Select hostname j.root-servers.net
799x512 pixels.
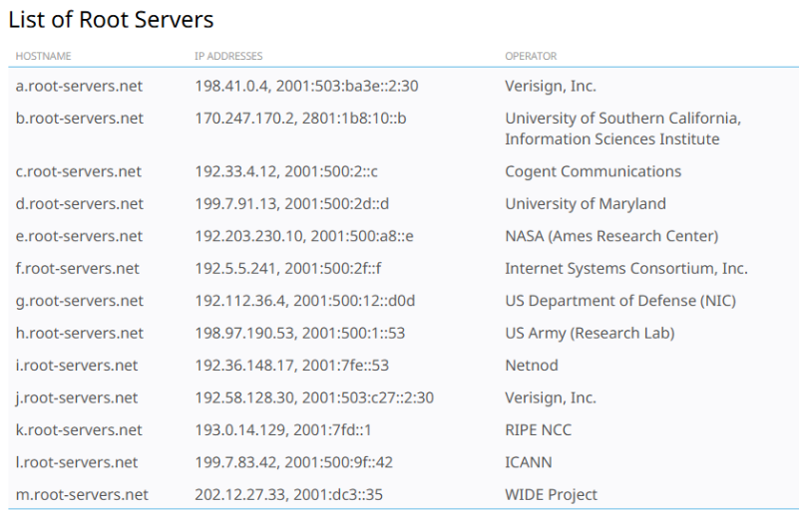(x=77, y=397)
